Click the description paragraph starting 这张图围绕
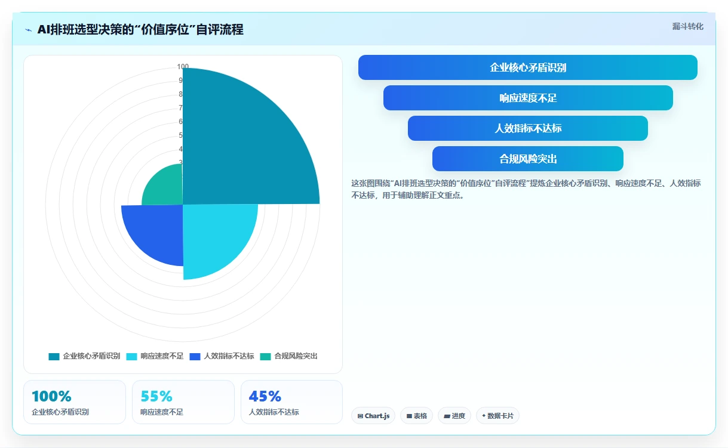The width and height of the screenshot is (728, 448). (x=526, y=189)
